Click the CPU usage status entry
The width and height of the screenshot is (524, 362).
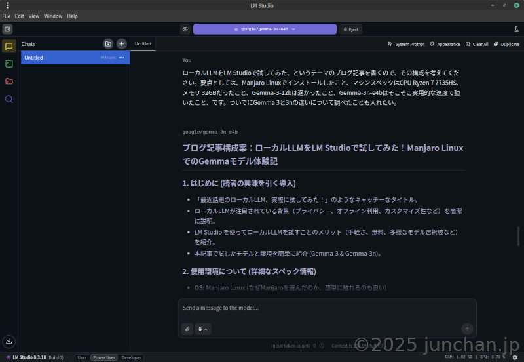pos(493,357)
